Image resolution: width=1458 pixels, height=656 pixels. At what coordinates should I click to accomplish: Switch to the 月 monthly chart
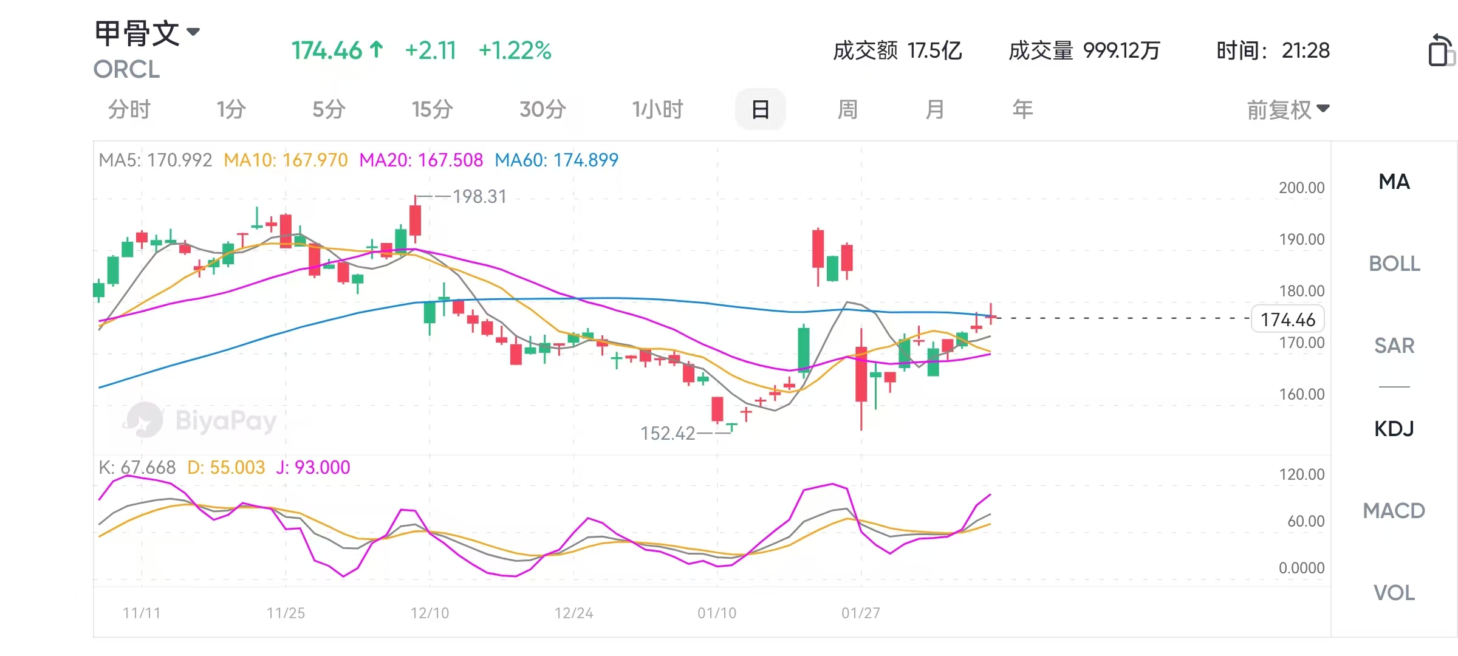(x=934, y=110)
